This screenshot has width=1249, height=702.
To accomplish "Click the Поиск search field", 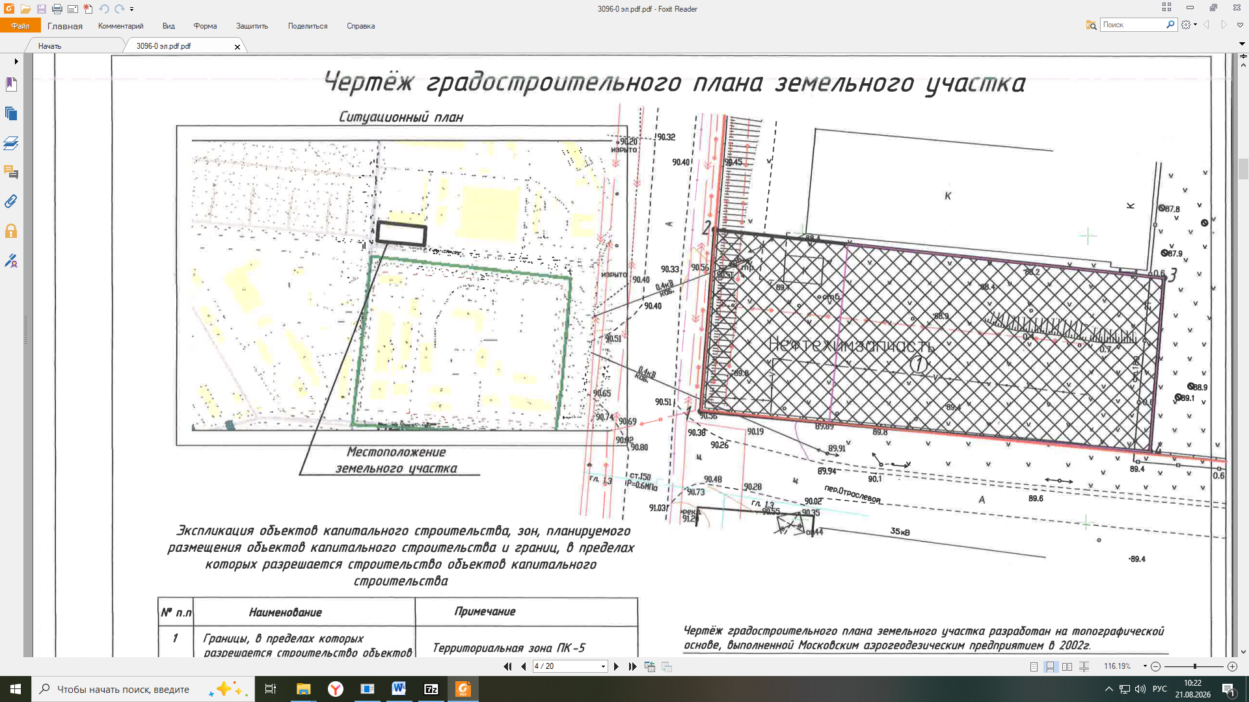I will [1133, 25].
